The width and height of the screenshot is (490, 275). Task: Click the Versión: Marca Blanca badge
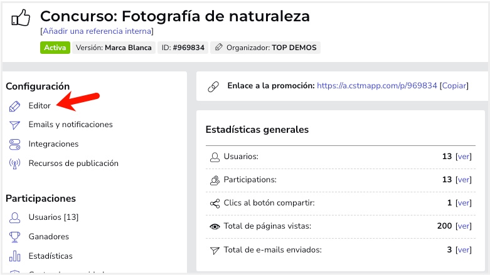pos(114,48)
